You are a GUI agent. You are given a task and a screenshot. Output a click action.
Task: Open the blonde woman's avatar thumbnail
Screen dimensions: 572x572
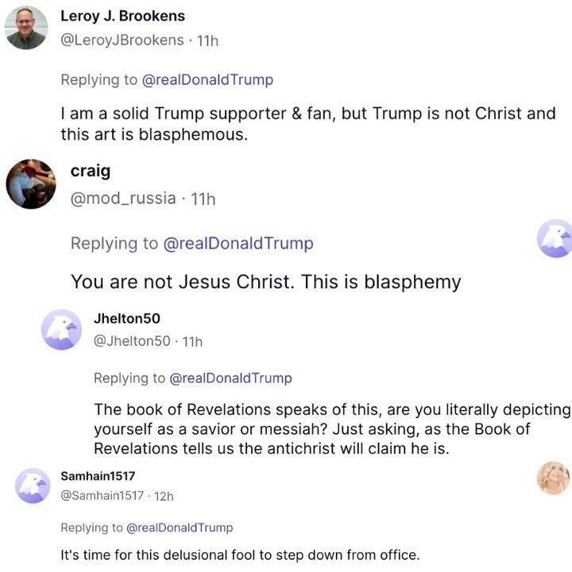(x=553, y=477)
